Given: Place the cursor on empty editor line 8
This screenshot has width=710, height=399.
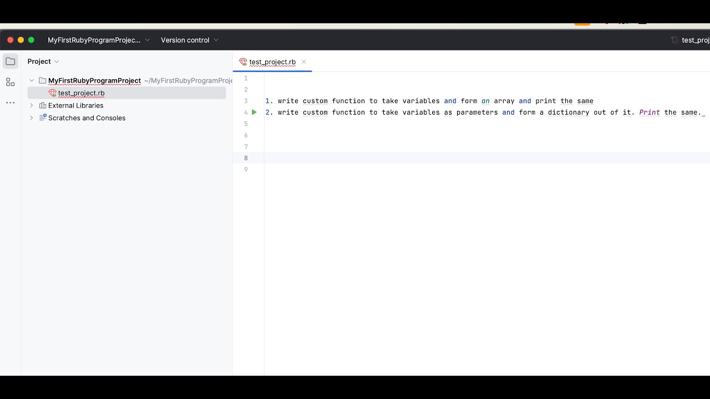Looking at the screenshot, I should [x=487, y=158].
